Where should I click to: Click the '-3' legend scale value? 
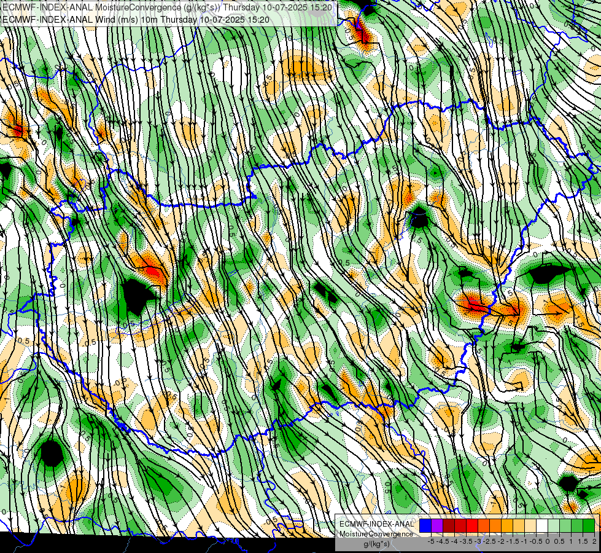coord(478,541)
